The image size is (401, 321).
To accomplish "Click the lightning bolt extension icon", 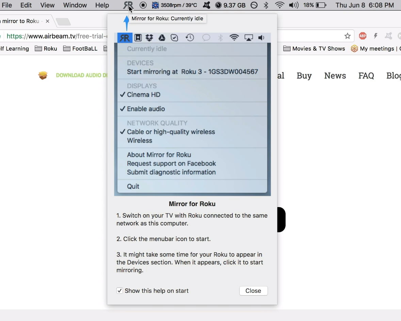I will point(375,36).
